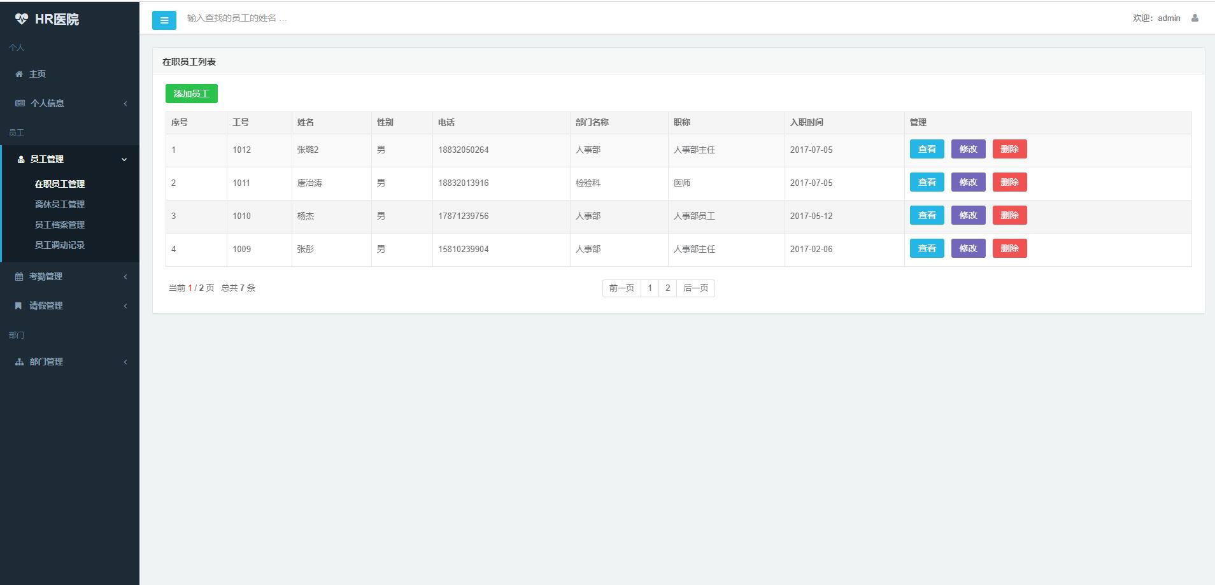1215x585 pixels.
Task: Open the 请假管理 menu label
Action: pos(46,306)
